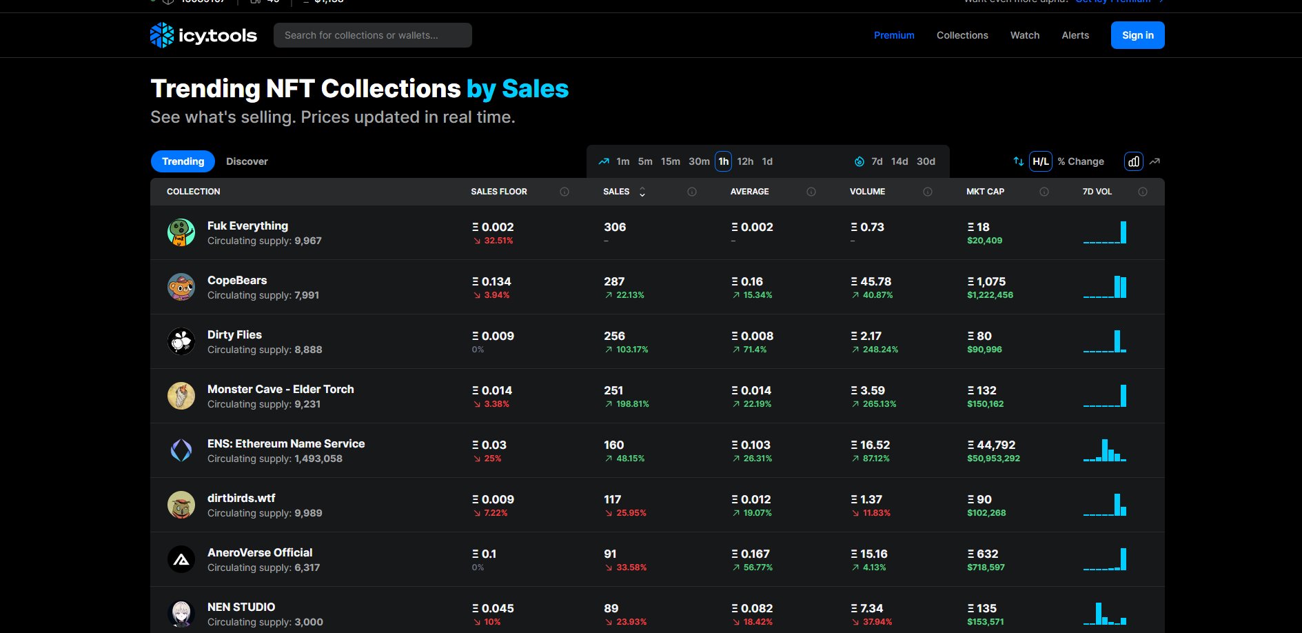Open ENS: Ethereum Name Service collection link
The height and width of the screenshot is (633, 1302).
[286, 443]
